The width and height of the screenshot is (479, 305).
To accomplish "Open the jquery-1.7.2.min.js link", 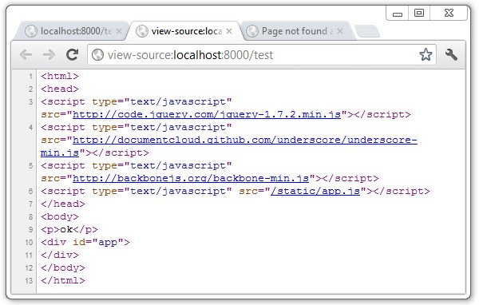I will pyautogui.click(x=207, y=114).
